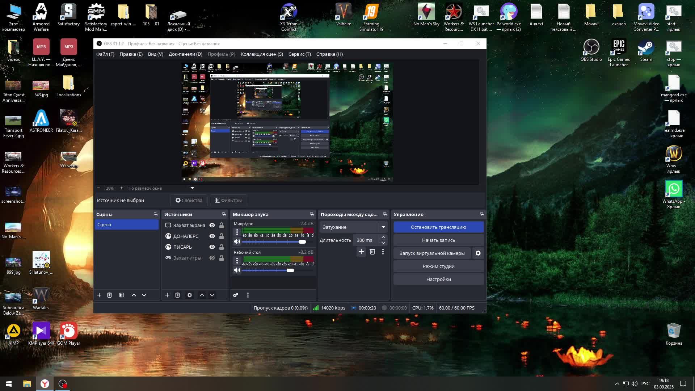Image resolution: width=695 pixels, height=391 pixels.
Task: Adjust the Рабочий стол volume slider
Action: click(290, 270)
